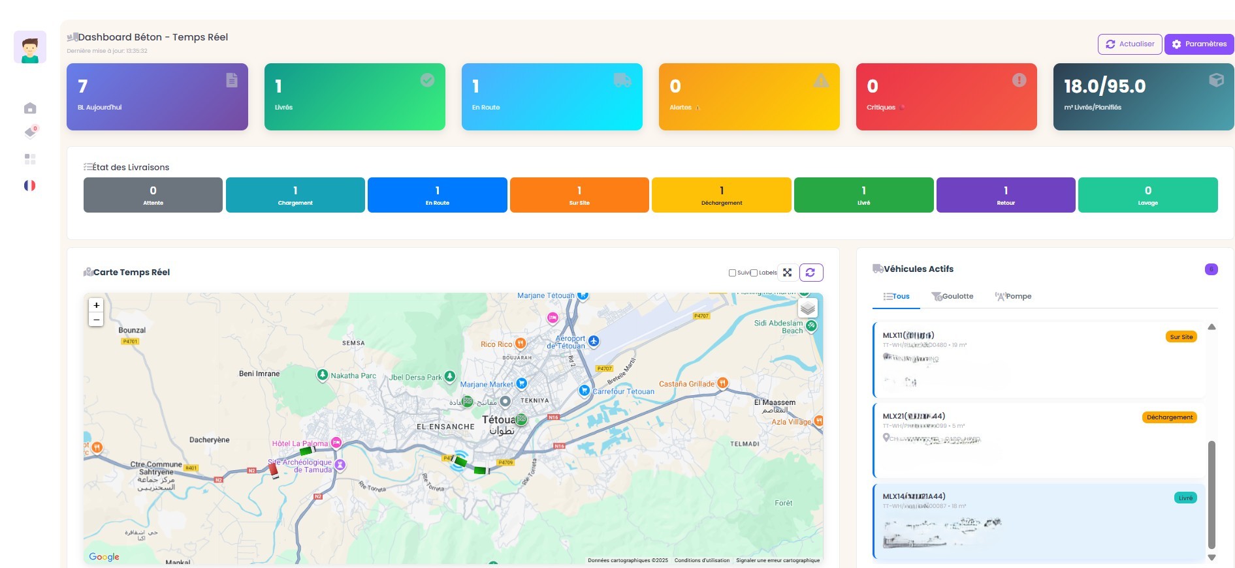
Task: Enable the map Labels checkbox
Action: (x=754, y=273)
